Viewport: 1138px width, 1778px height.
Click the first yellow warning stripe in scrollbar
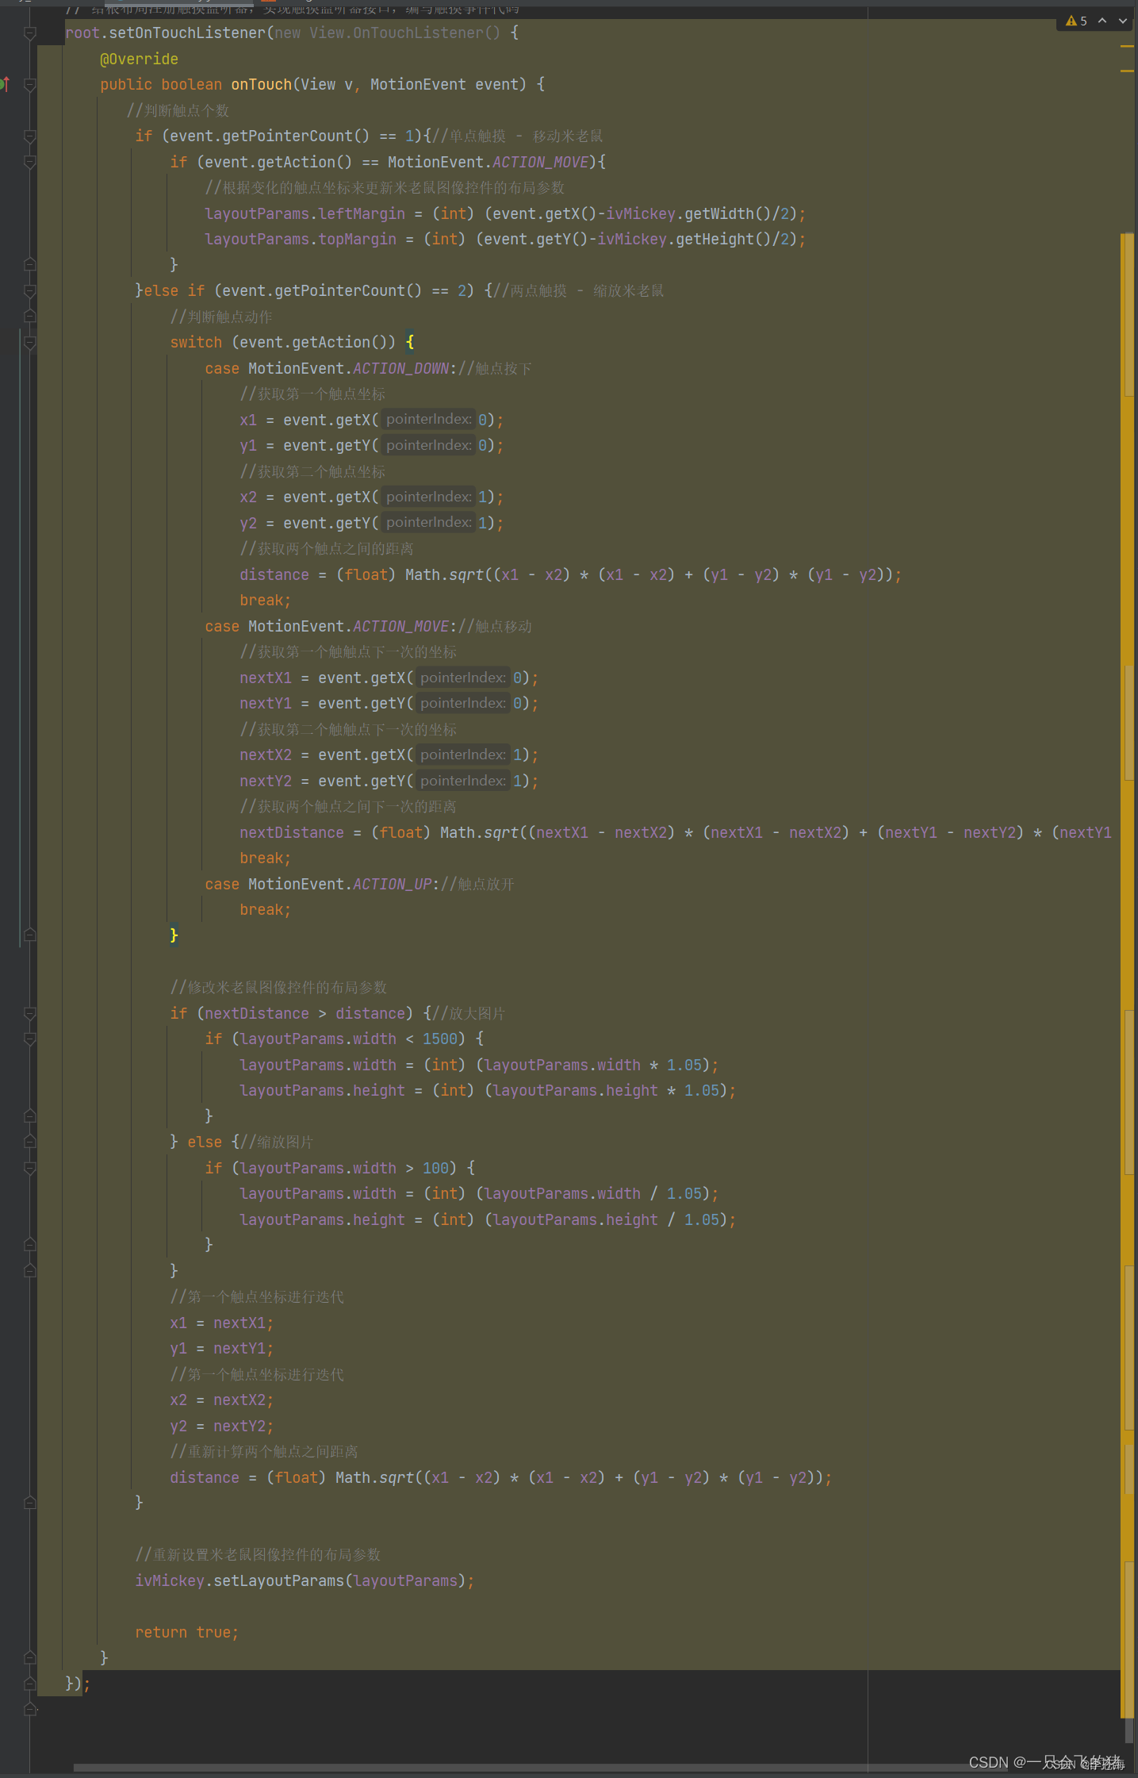[x=1127, y=46]
